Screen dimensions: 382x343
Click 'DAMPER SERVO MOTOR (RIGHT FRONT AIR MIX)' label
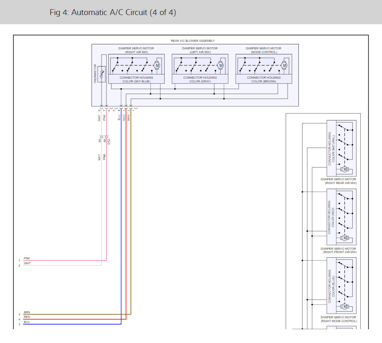click(x=339, y=251)
